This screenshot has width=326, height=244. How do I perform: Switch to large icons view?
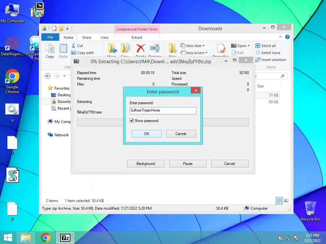pos(286,200)
